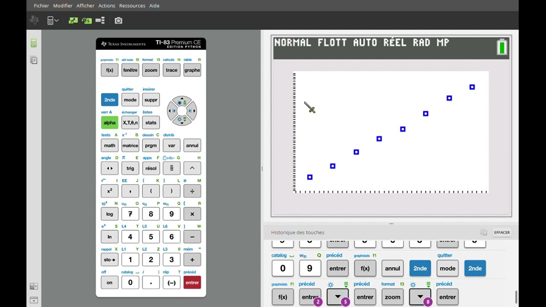Click the greyed Texas Instruments logo toolbar icon

coord(34,20)
